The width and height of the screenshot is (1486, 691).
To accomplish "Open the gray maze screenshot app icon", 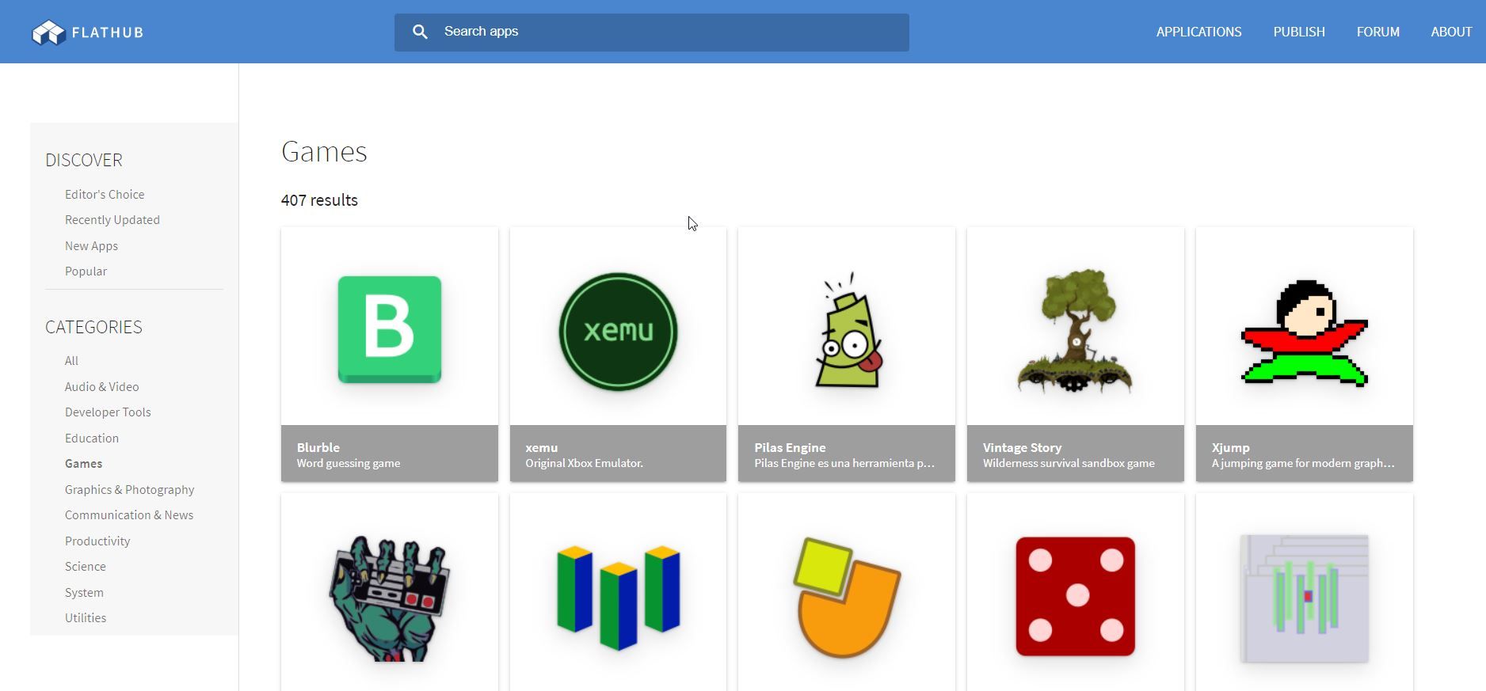I will coord(1304,598).
